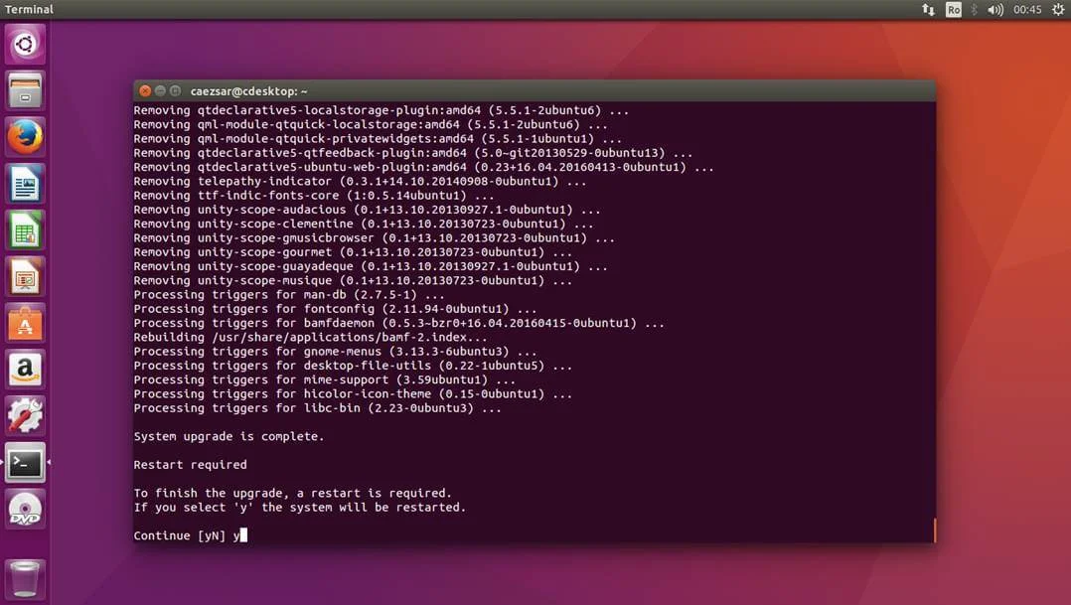
Task: Click 'Processing triggers for man-db' line
Action: (x=289, y=295)
